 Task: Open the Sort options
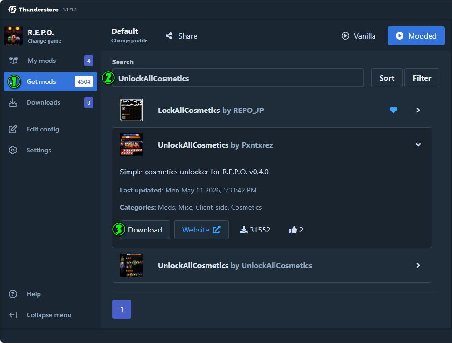(386, 78)
